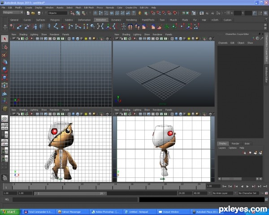Open the shelf options trash-can menu
The image size is (269, 215).
(266, 20)
